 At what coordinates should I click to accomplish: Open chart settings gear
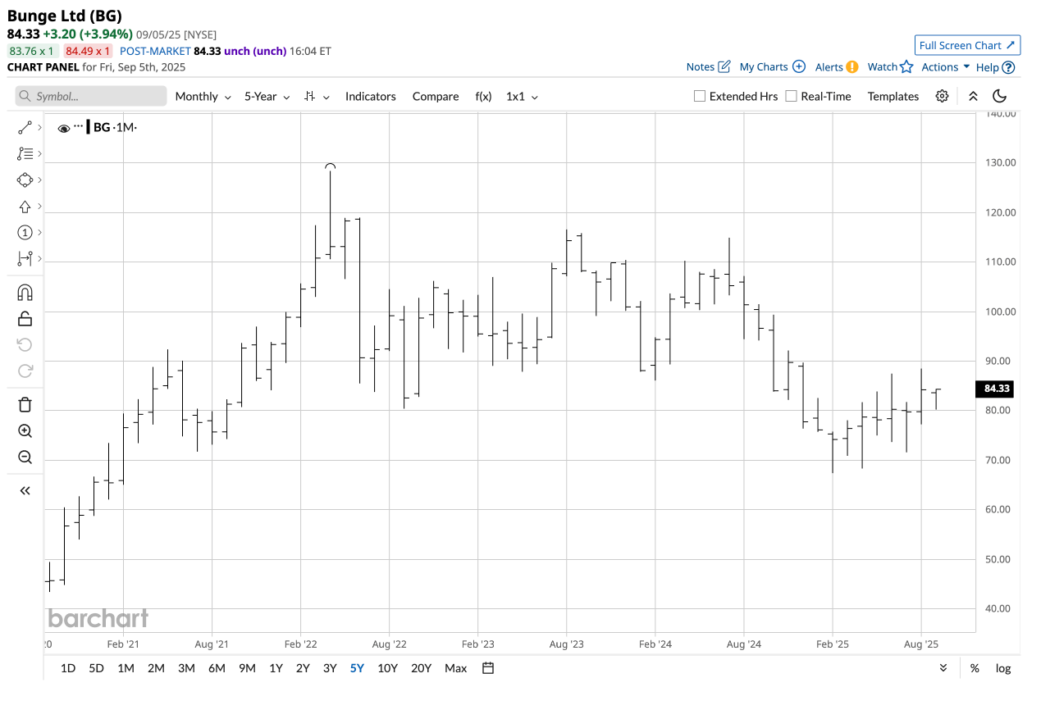942,96
